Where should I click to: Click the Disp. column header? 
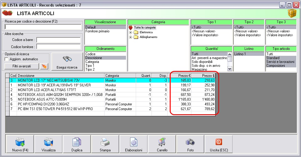coord(160,76)
